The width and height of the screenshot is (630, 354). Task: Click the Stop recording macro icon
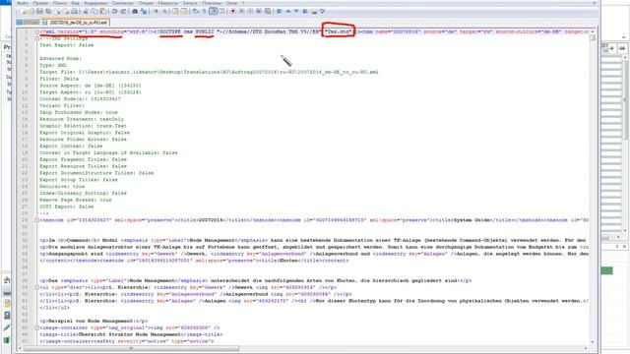pos(241,11)
